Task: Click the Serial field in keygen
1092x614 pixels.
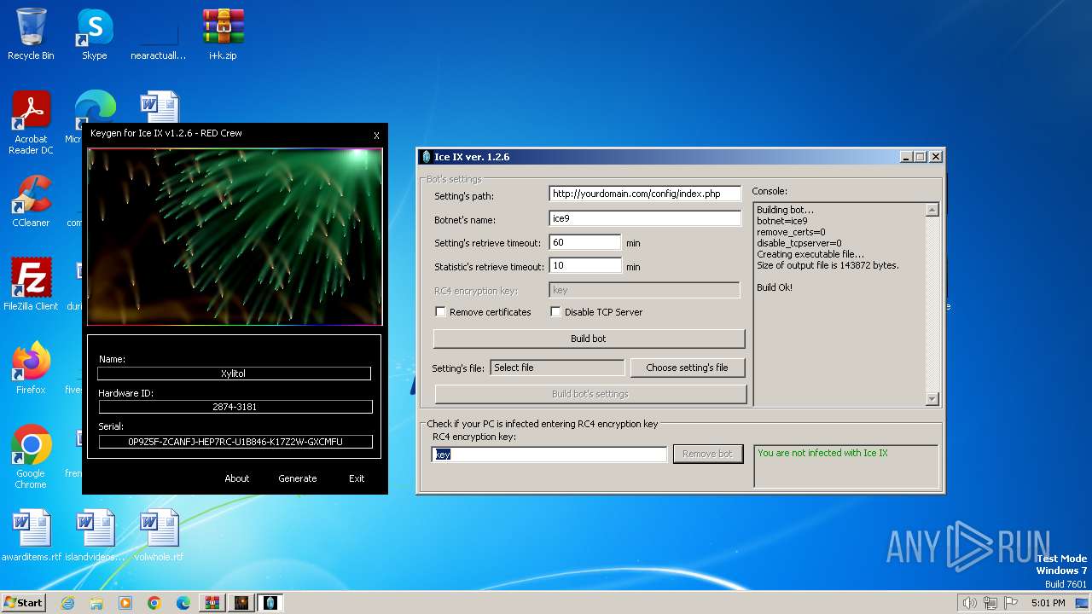Action: point(235,442)
